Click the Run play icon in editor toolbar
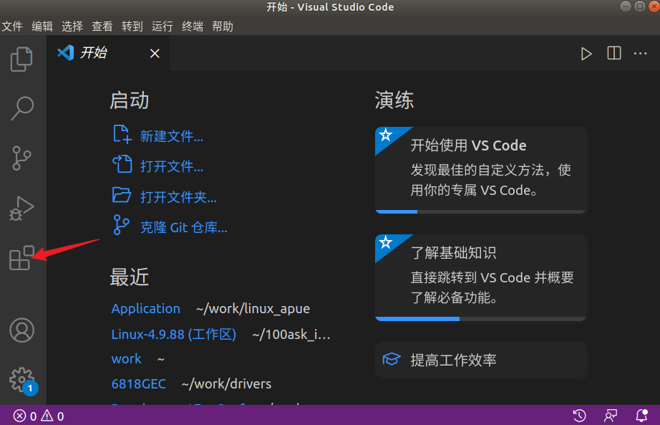 click(x=586, y=54)
